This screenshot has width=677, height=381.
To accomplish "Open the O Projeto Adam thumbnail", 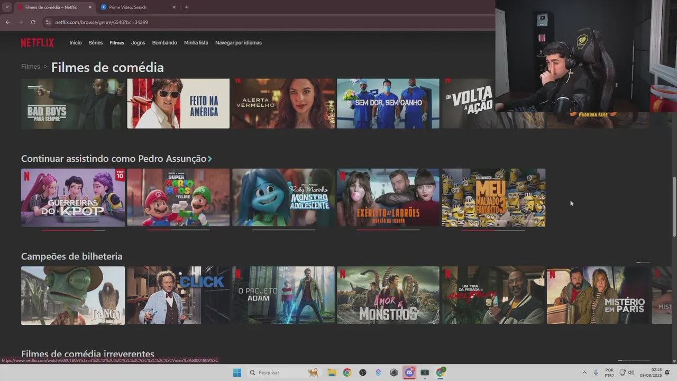I will click(283, 295).
